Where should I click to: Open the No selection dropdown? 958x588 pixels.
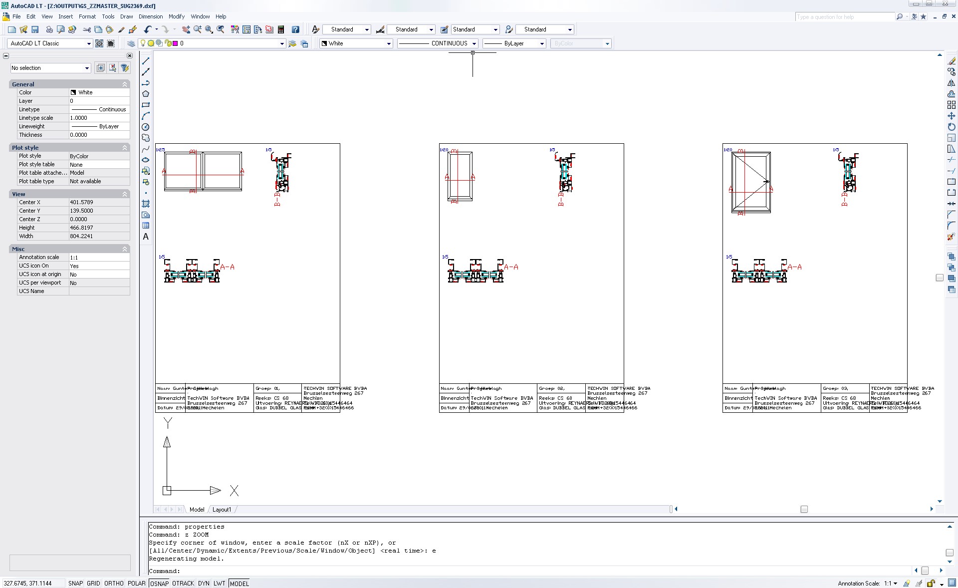(x=50, y=68)
